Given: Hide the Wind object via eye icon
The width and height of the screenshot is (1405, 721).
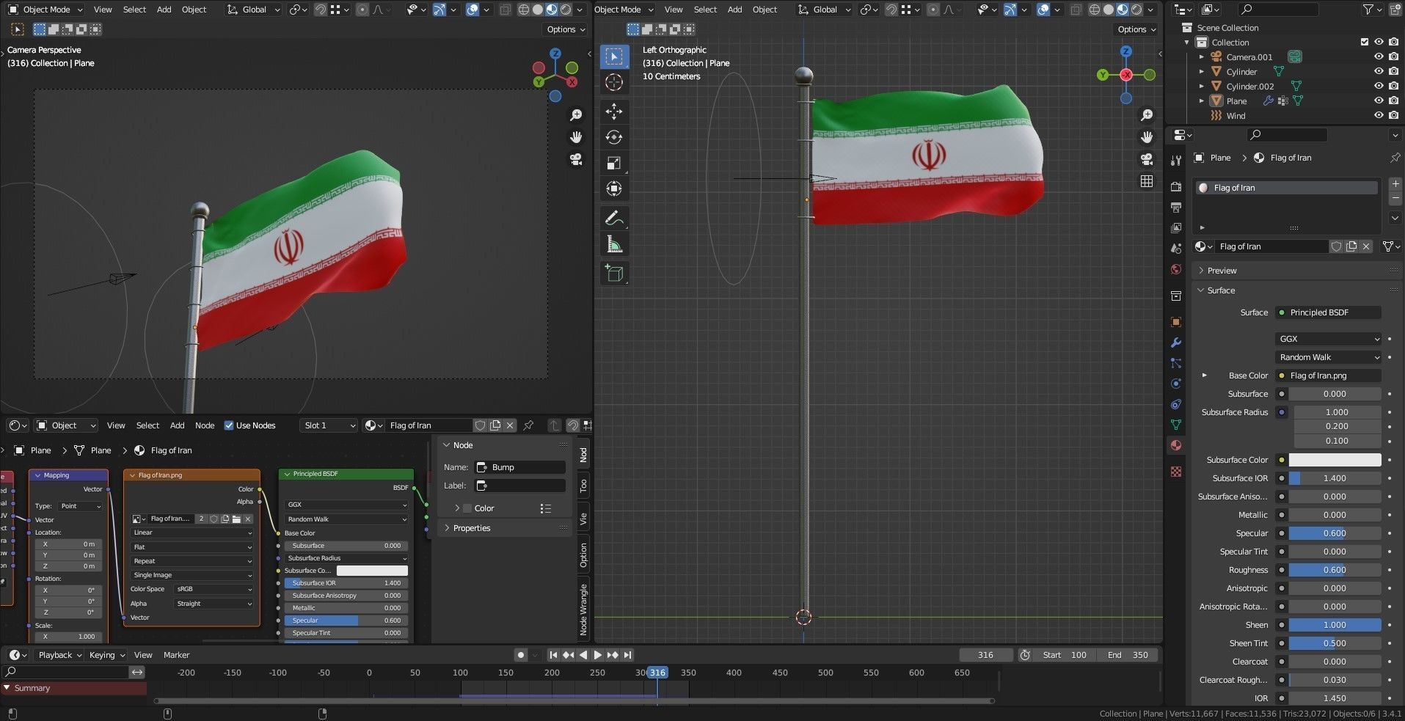Looking at the screenshot, I should [1379, 116].
